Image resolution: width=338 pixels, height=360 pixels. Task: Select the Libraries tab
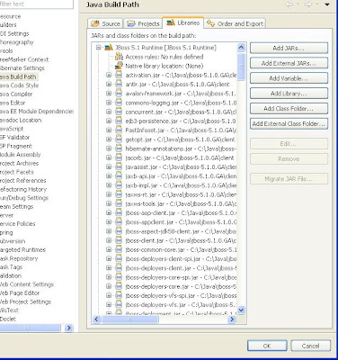click(x=183, y=22)
